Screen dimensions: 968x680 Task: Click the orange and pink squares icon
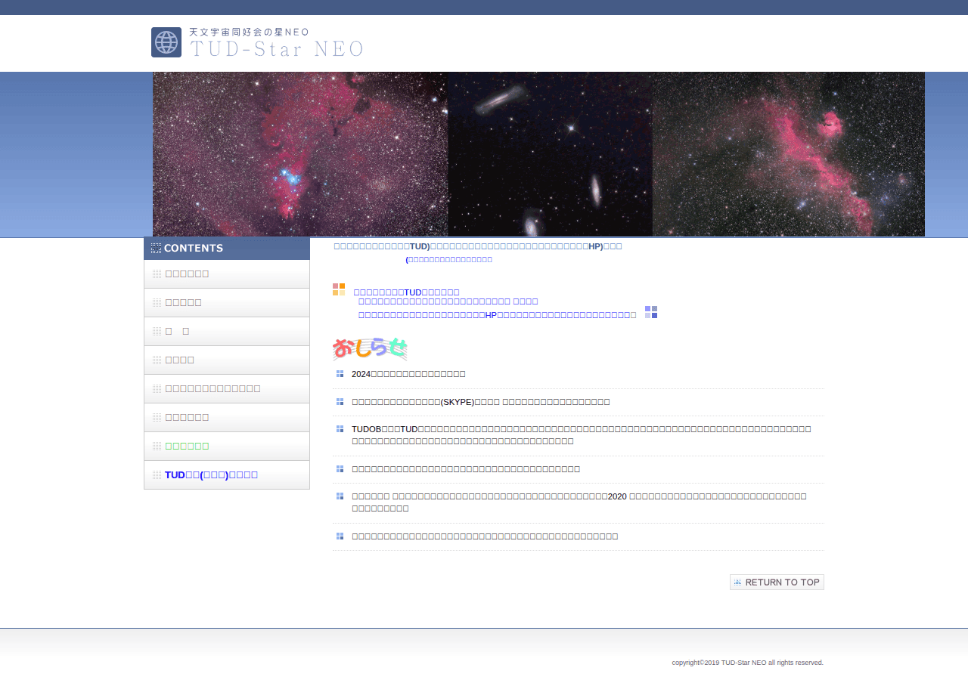pyautogui.click(x=339, y=289)
